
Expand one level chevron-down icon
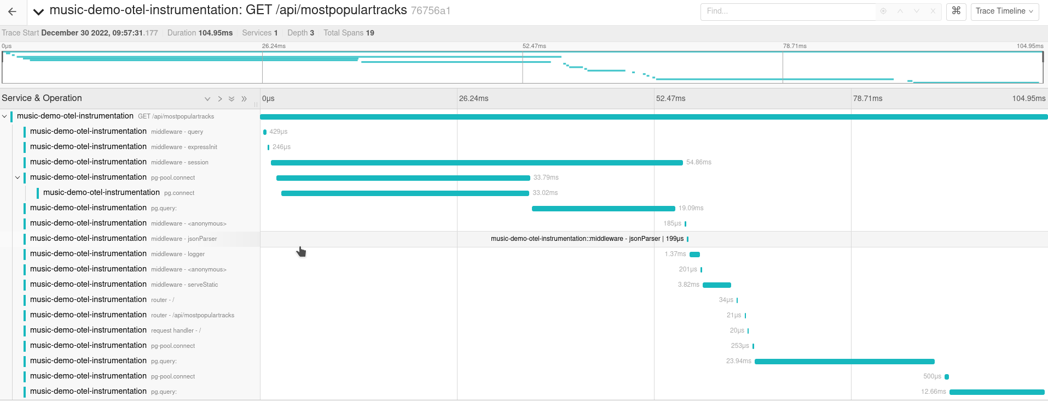207,99
